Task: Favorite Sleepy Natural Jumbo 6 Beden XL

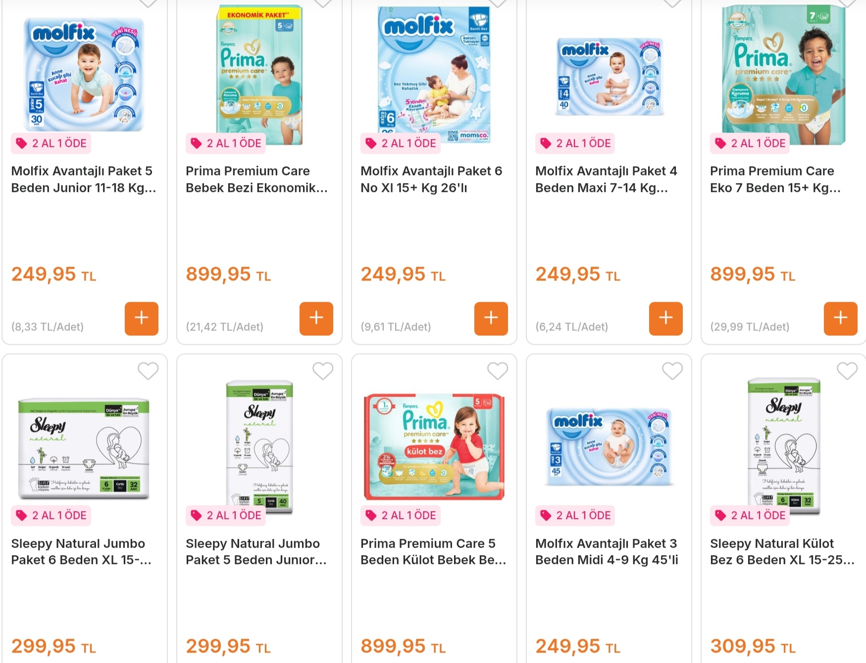Action: 148,371
